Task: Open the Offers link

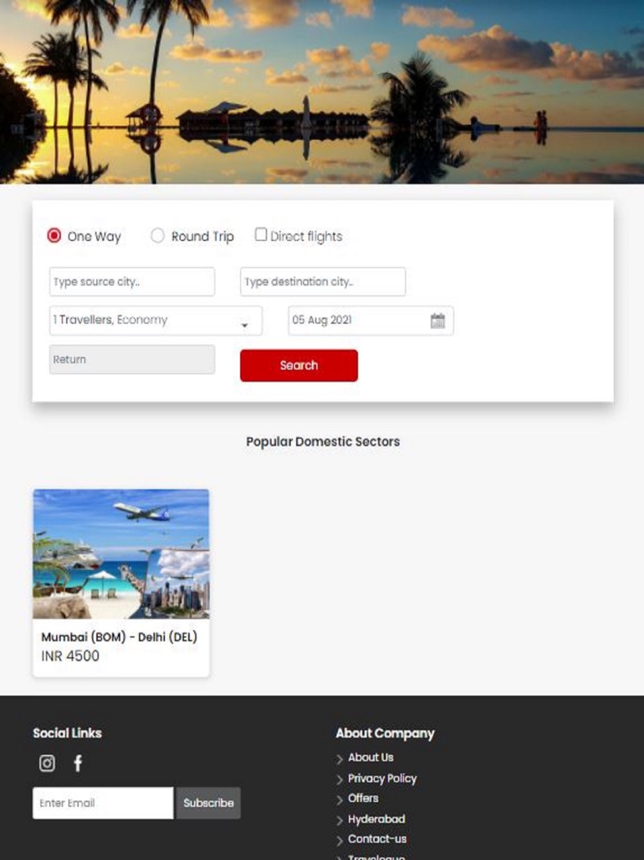Action: (x=363, y=798)
